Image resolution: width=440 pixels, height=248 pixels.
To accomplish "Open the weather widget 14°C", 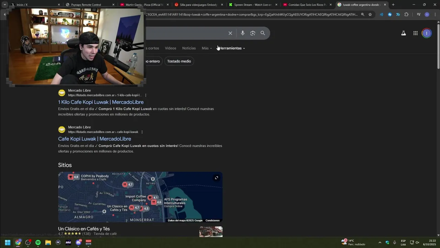I will click(x=353, y=242).
